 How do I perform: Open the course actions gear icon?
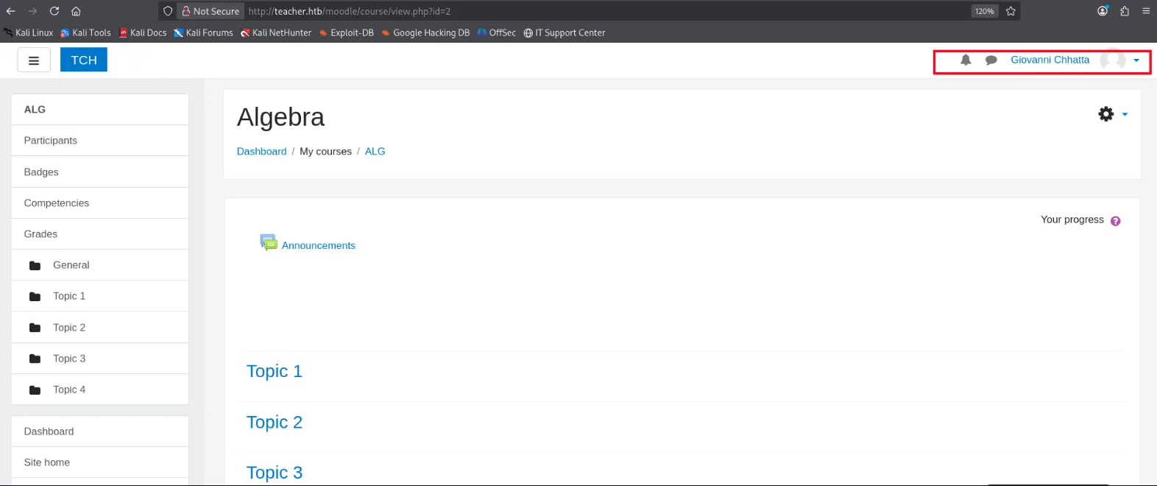[1105, 114]
